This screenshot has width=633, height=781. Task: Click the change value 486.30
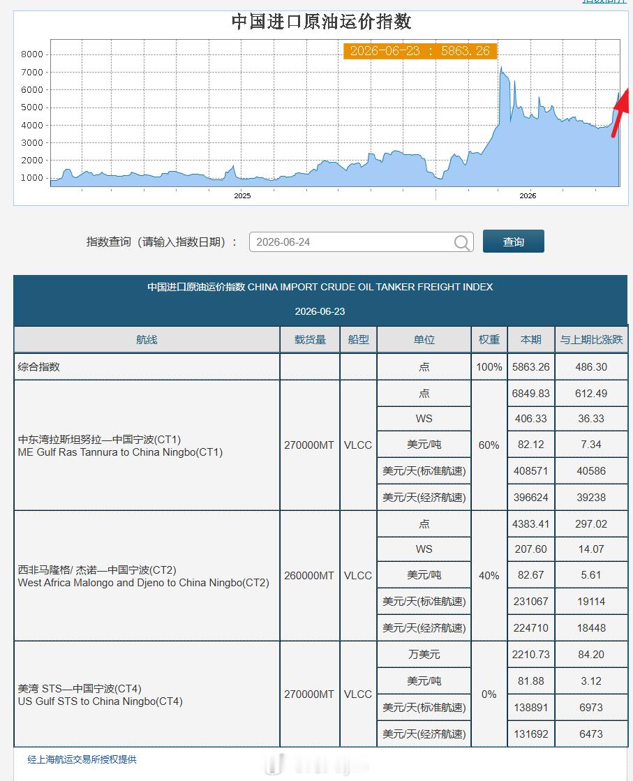(x=591, y=367)
